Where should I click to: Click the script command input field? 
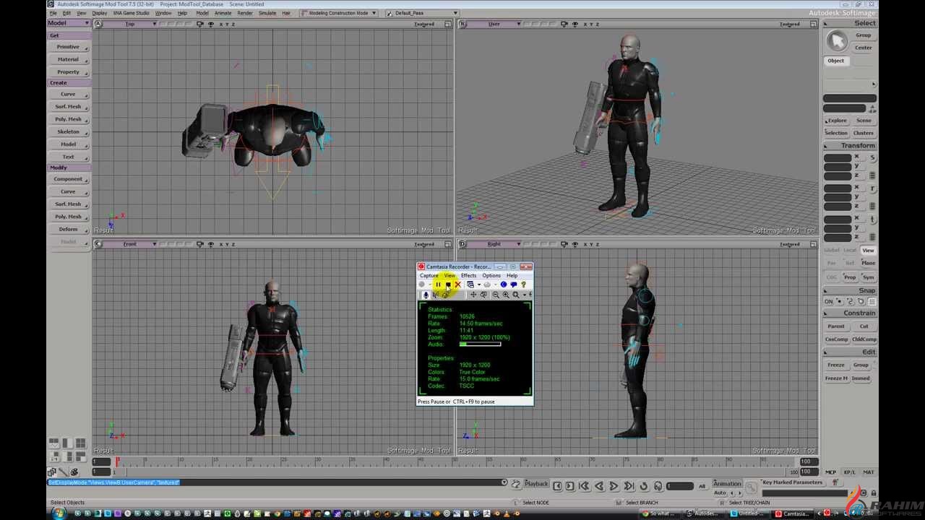pyautogui.click(x=275, y=482)
